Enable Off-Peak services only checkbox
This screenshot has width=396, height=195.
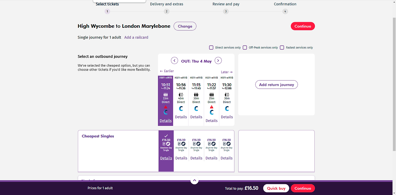pyautogui.click(x=245, y=48)
